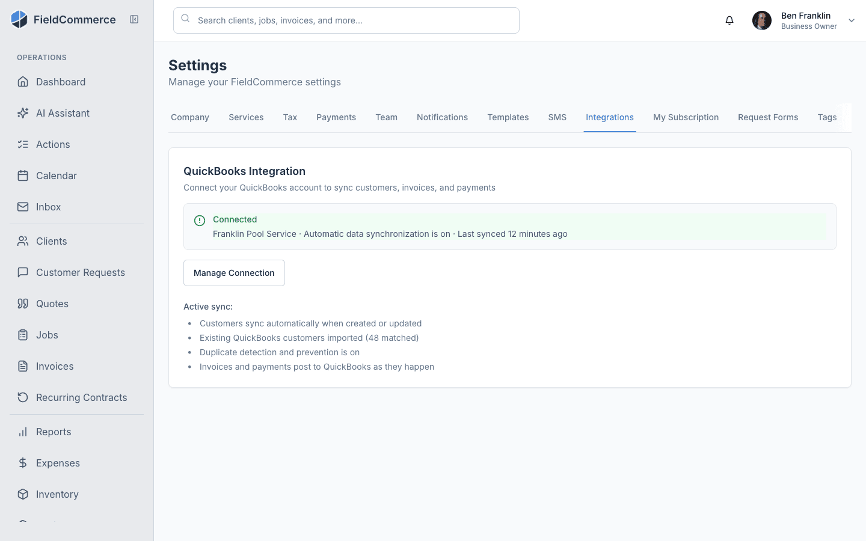The height and width of the screenshot is (541, 866).
Task: Click the Recurring Contracts refresh icon
Action: (x=23, y=397)
